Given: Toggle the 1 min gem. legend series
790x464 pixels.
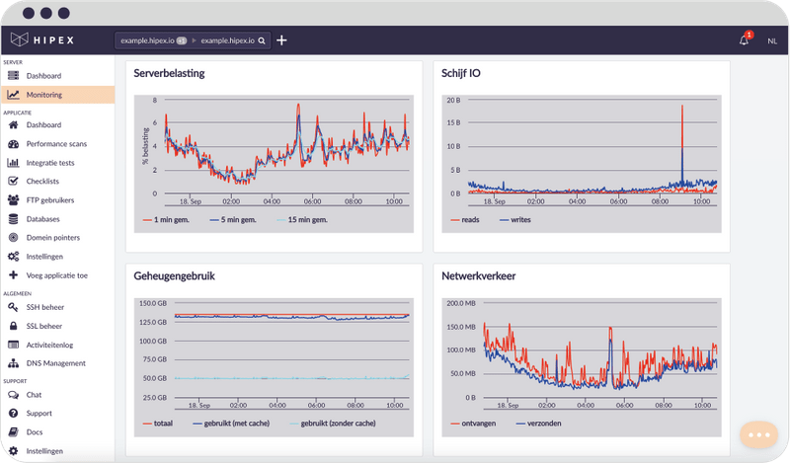Looking at the screenshot, I should pos(175,219).
